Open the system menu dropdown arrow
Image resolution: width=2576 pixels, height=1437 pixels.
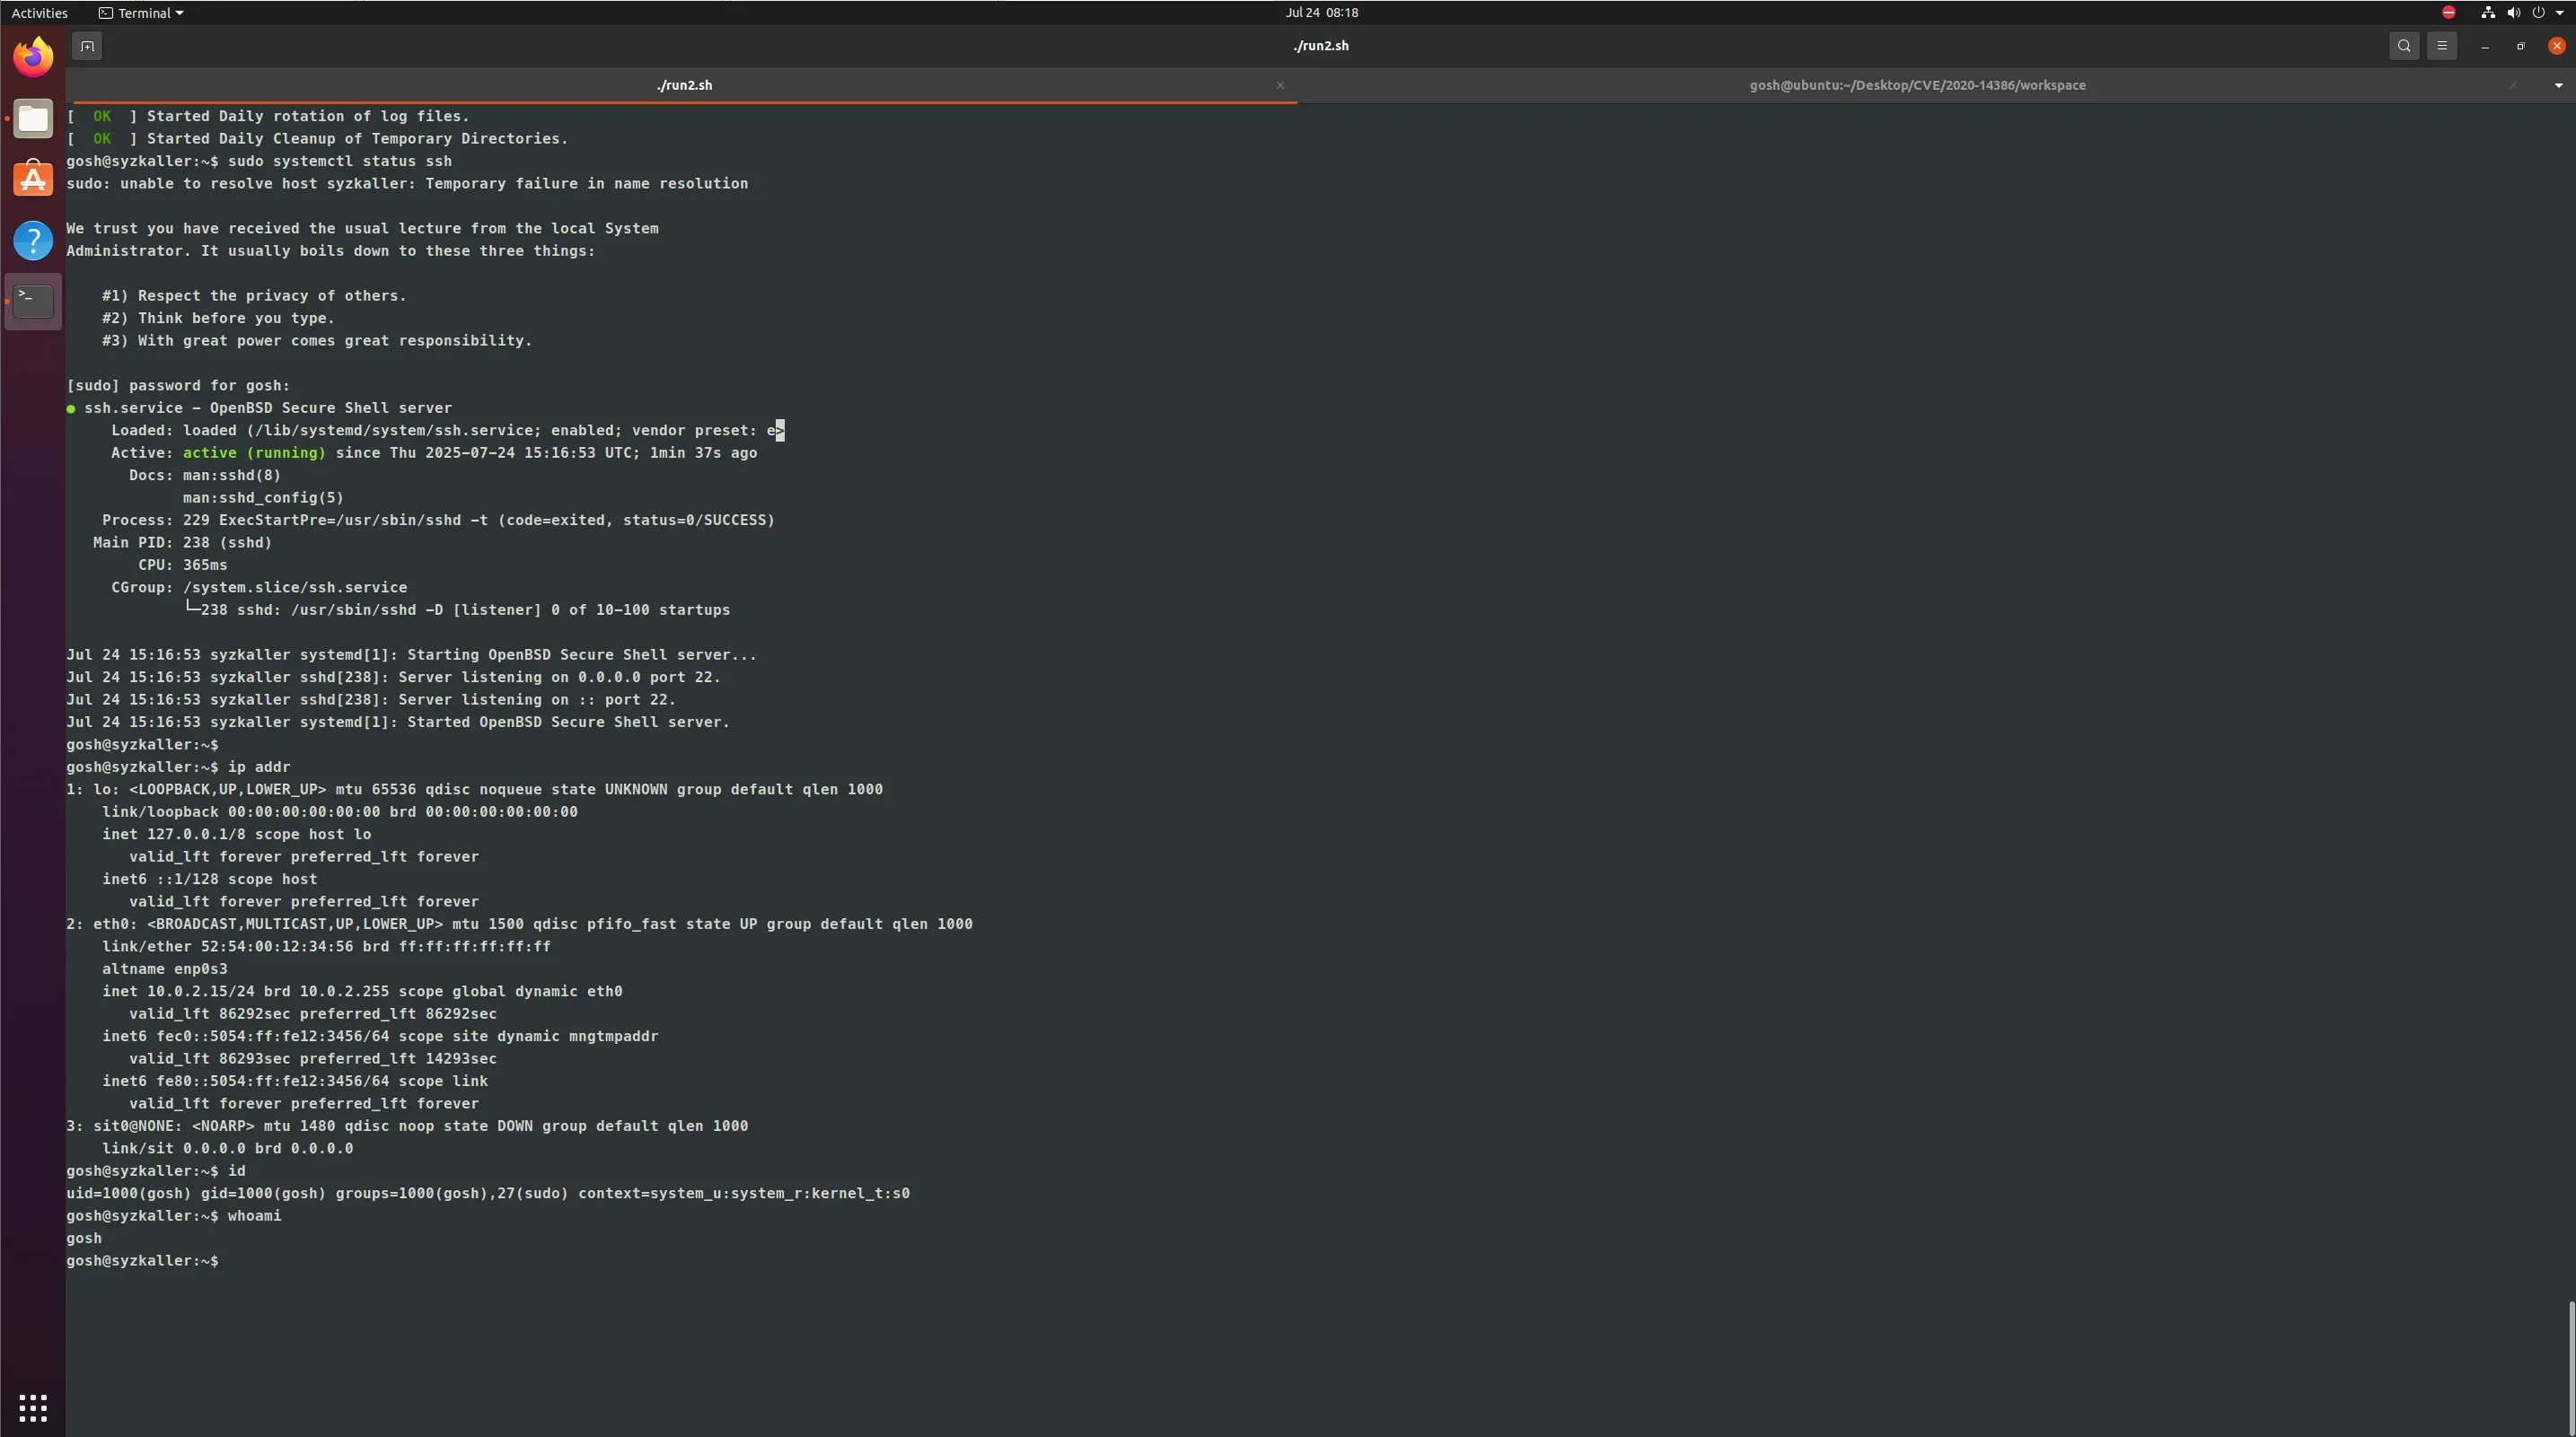click(2559, 13)
